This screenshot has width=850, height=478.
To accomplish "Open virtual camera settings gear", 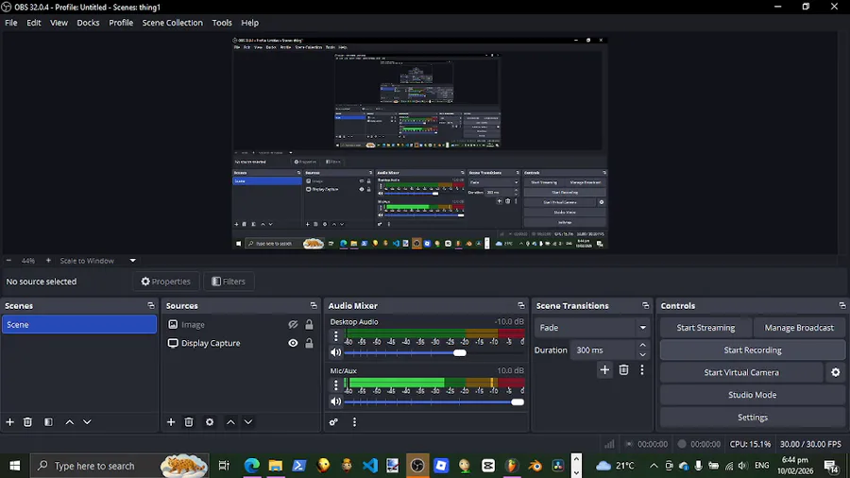I will click(x=836, y=372).
